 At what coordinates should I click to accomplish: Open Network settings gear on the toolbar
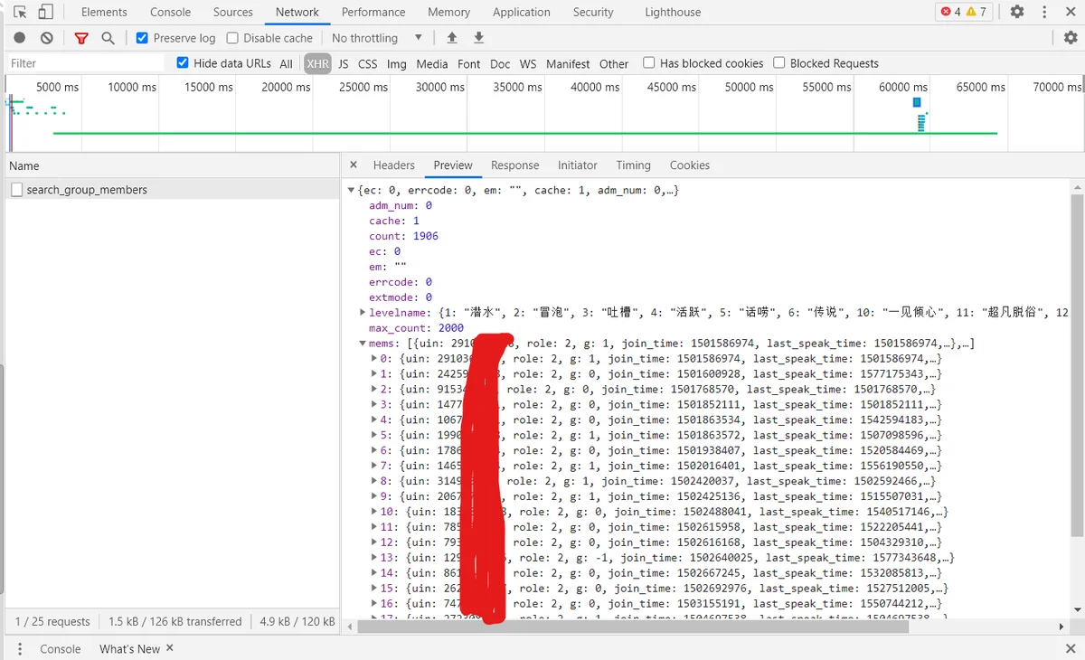click(x=1071, y=38)
